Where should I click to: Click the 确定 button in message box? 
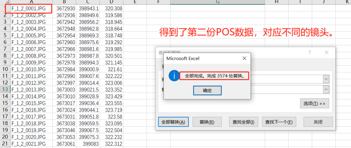click(x=207, y=91)
